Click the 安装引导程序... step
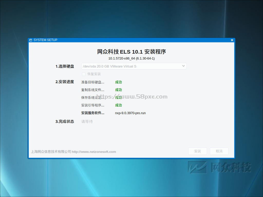Viewport: 263px width, 197px height. tap(92, 105)
